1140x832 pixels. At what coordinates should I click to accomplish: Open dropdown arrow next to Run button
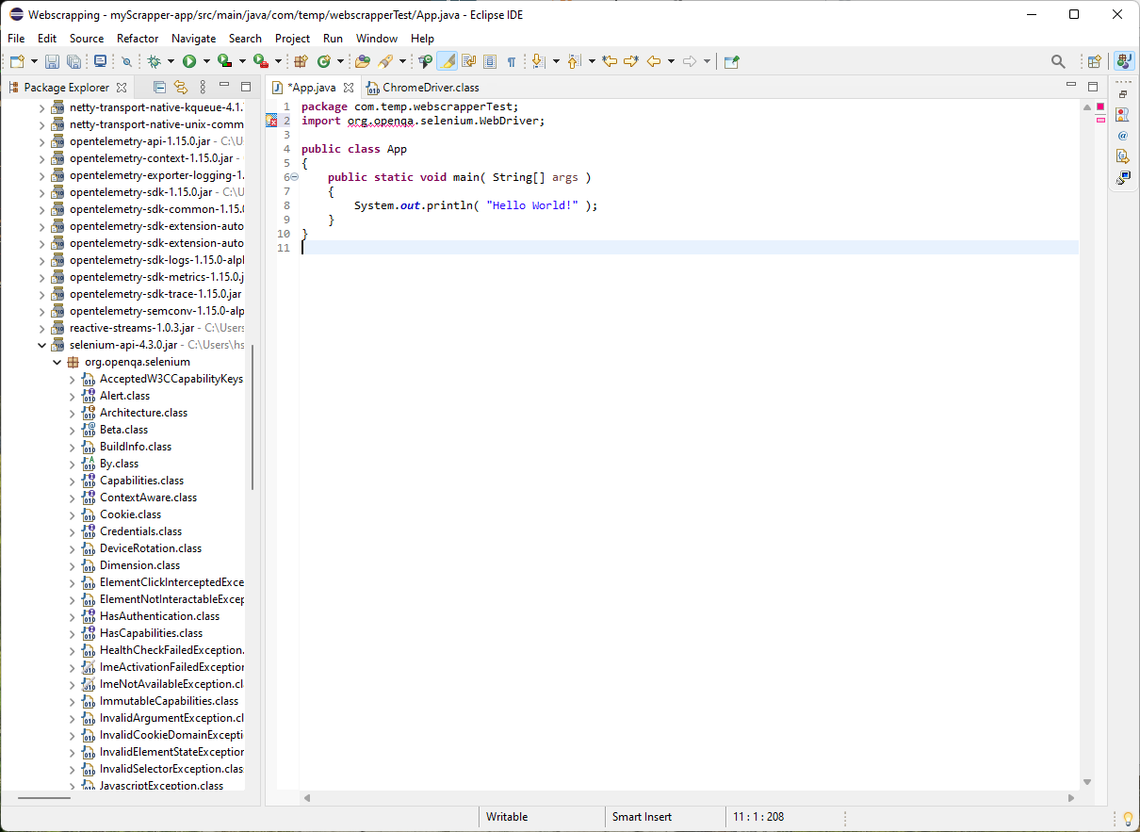point(206,61)
